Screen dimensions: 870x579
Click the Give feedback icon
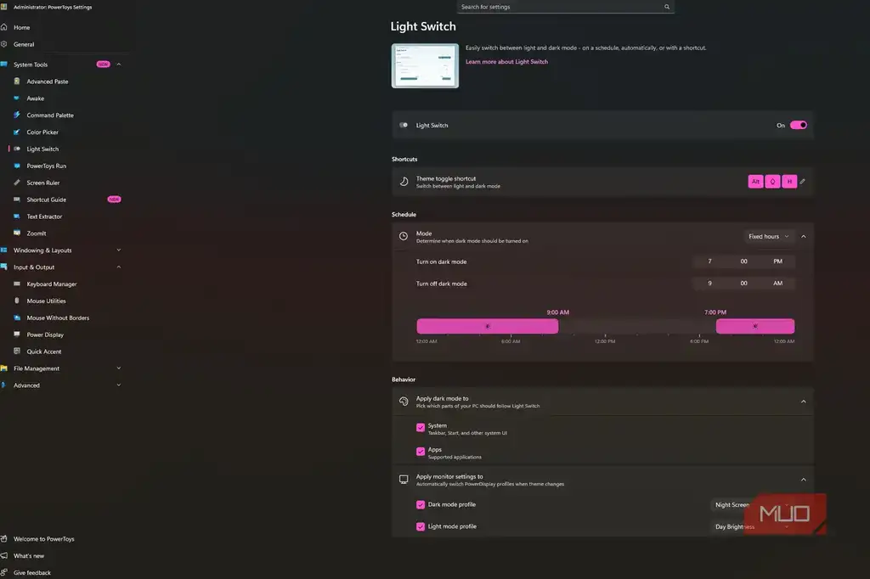(x=4, y=572)
